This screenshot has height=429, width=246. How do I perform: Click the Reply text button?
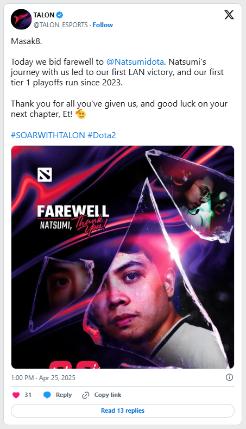pos(64,395)
